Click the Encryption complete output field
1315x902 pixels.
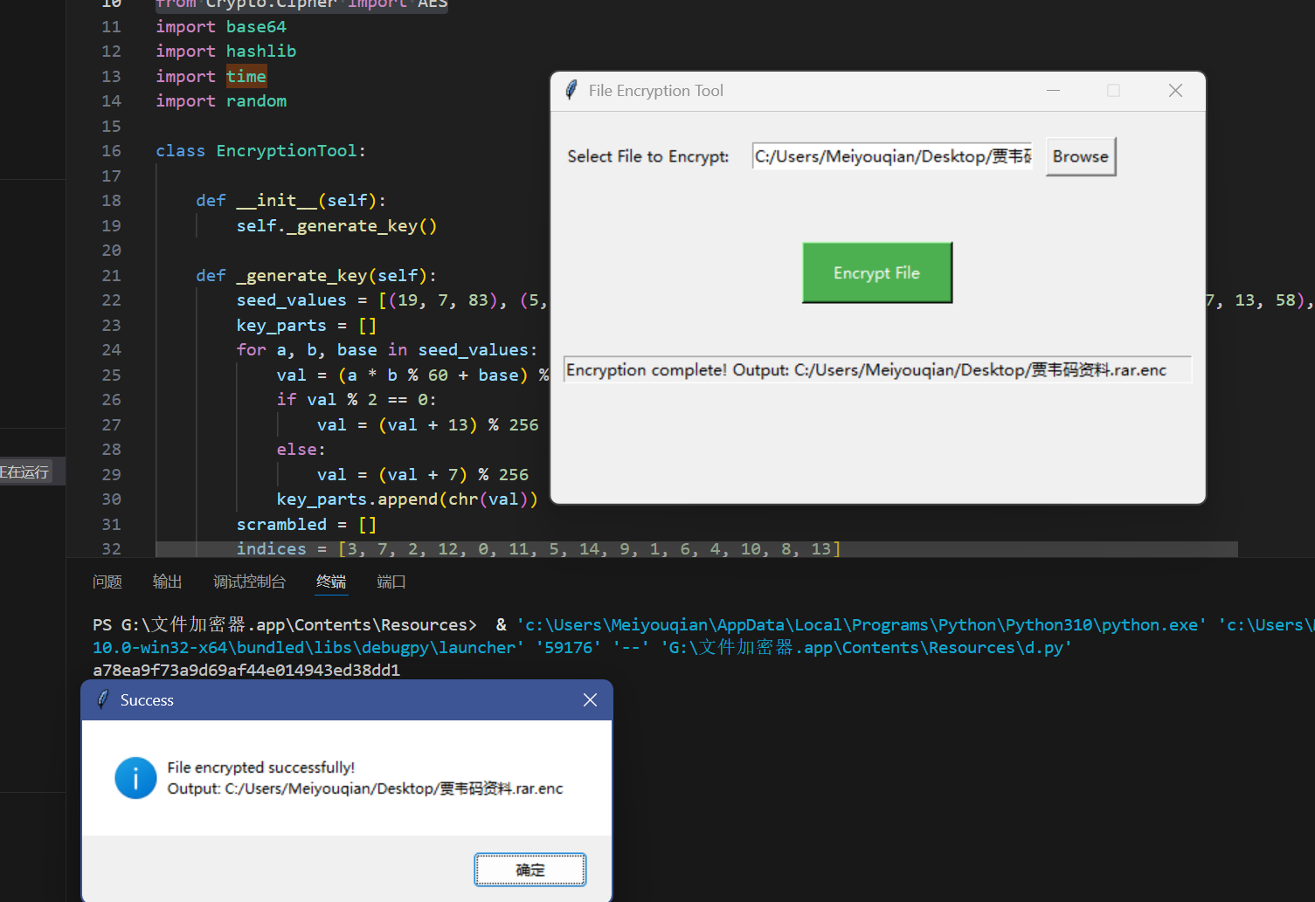click(876, 369)
